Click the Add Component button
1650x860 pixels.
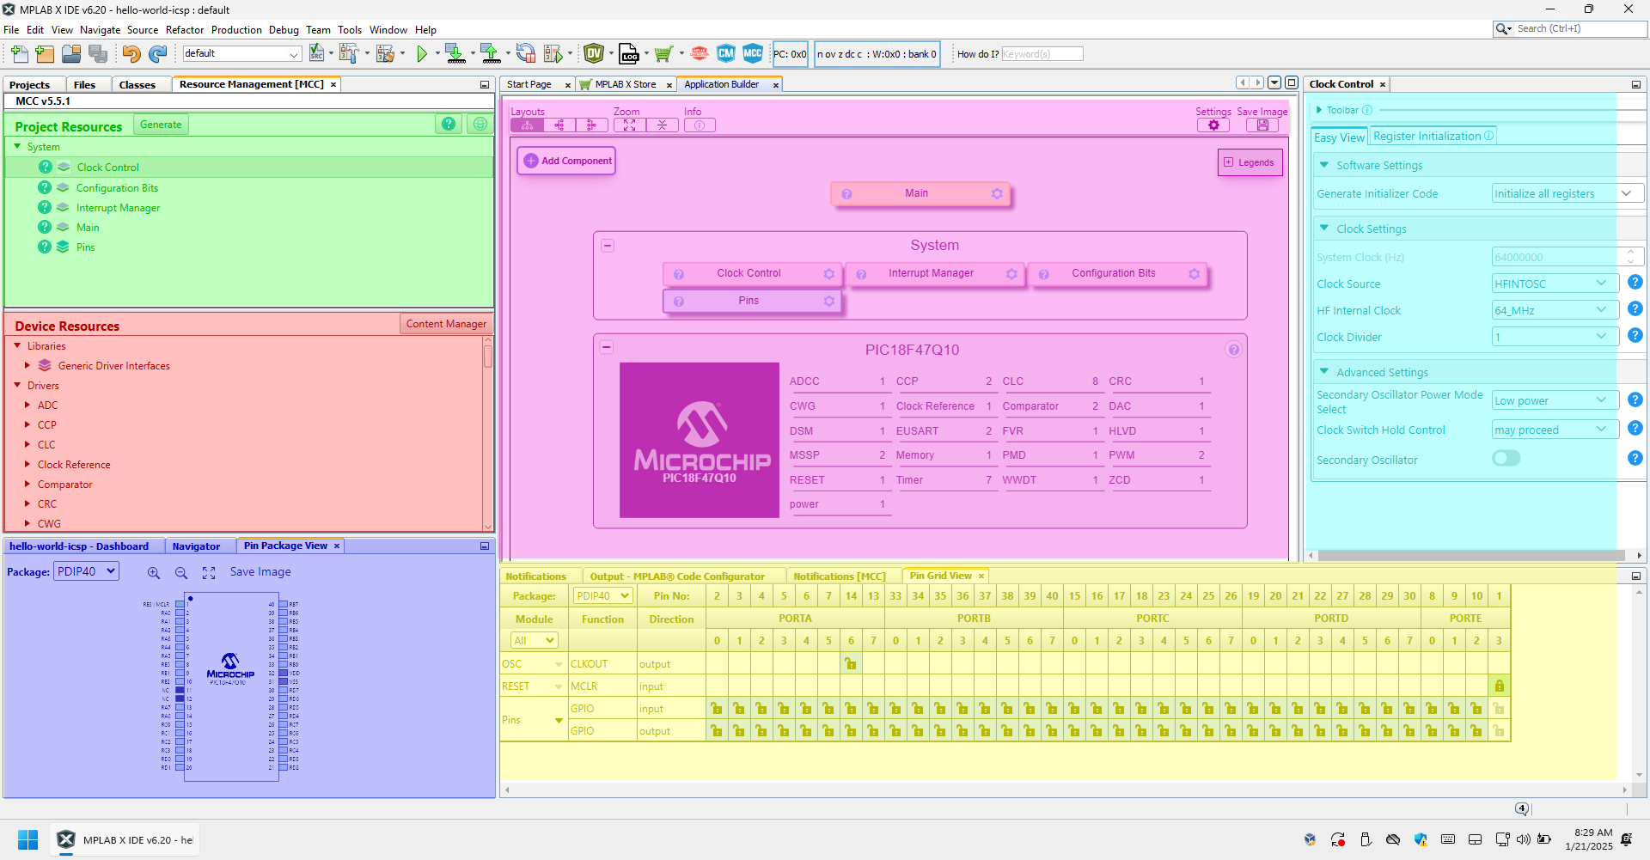click(x=567, y=161)
